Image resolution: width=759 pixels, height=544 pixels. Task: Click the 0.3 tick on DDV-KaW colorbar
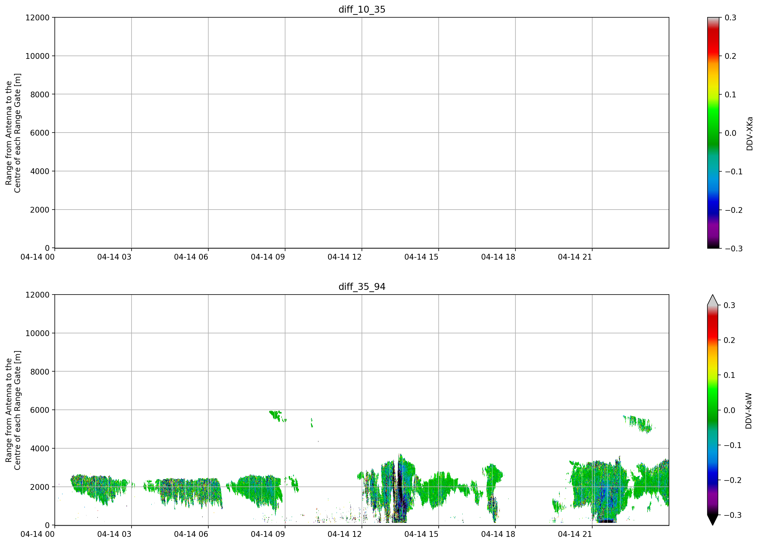coord(730,305)
